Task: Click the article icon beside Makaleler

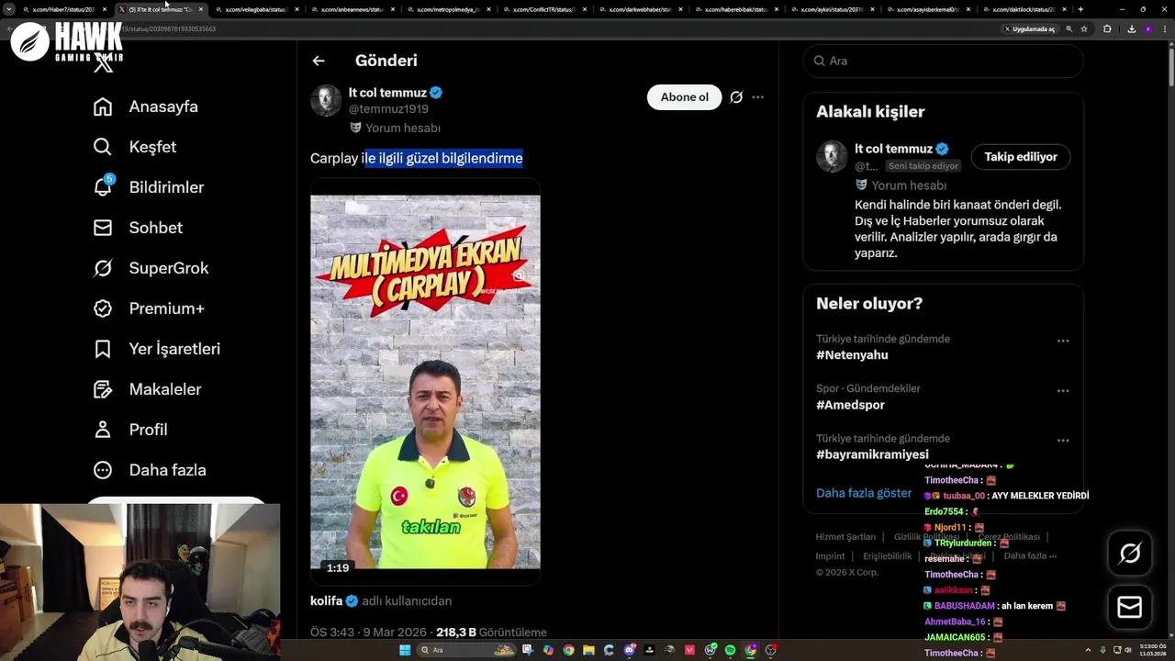Action: (103, 389)
